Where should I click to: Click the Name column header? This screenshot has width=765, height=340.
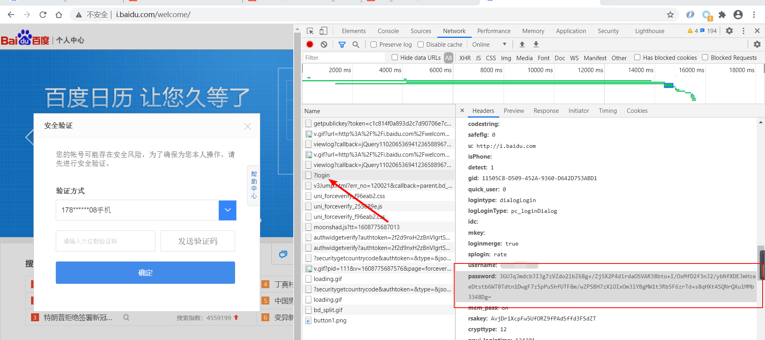point(379,111)
